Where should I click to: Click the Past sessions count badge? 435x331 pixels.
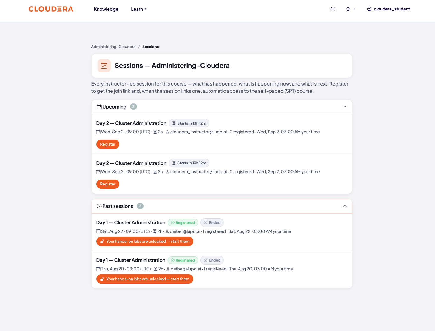[140, 206]
